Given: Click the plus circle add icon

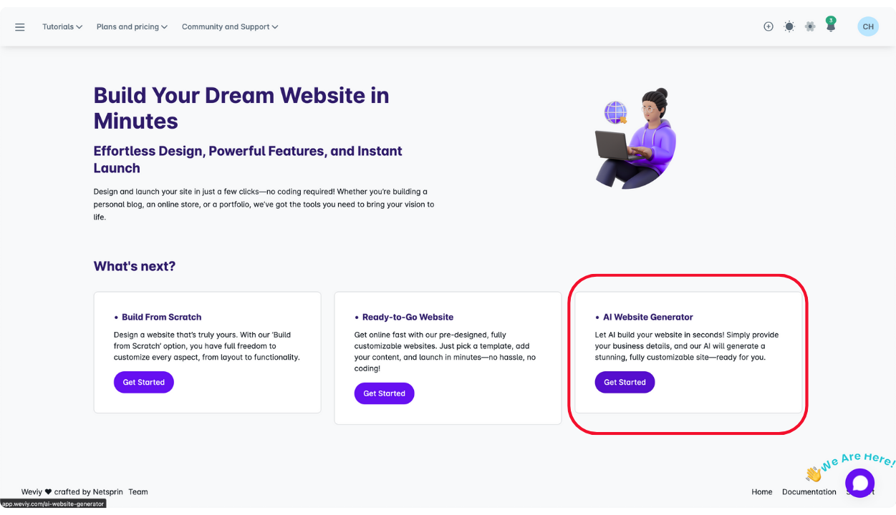Looking at the screenshot, I should pos(769,26).
